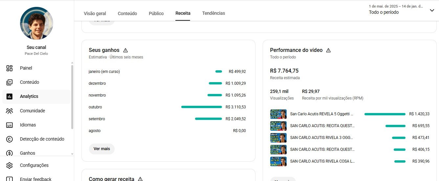Viewport: 439px width, 181px height.
Task: Switch to the Tendências tab
Action: pyautogui.click(x=213, y=13)
